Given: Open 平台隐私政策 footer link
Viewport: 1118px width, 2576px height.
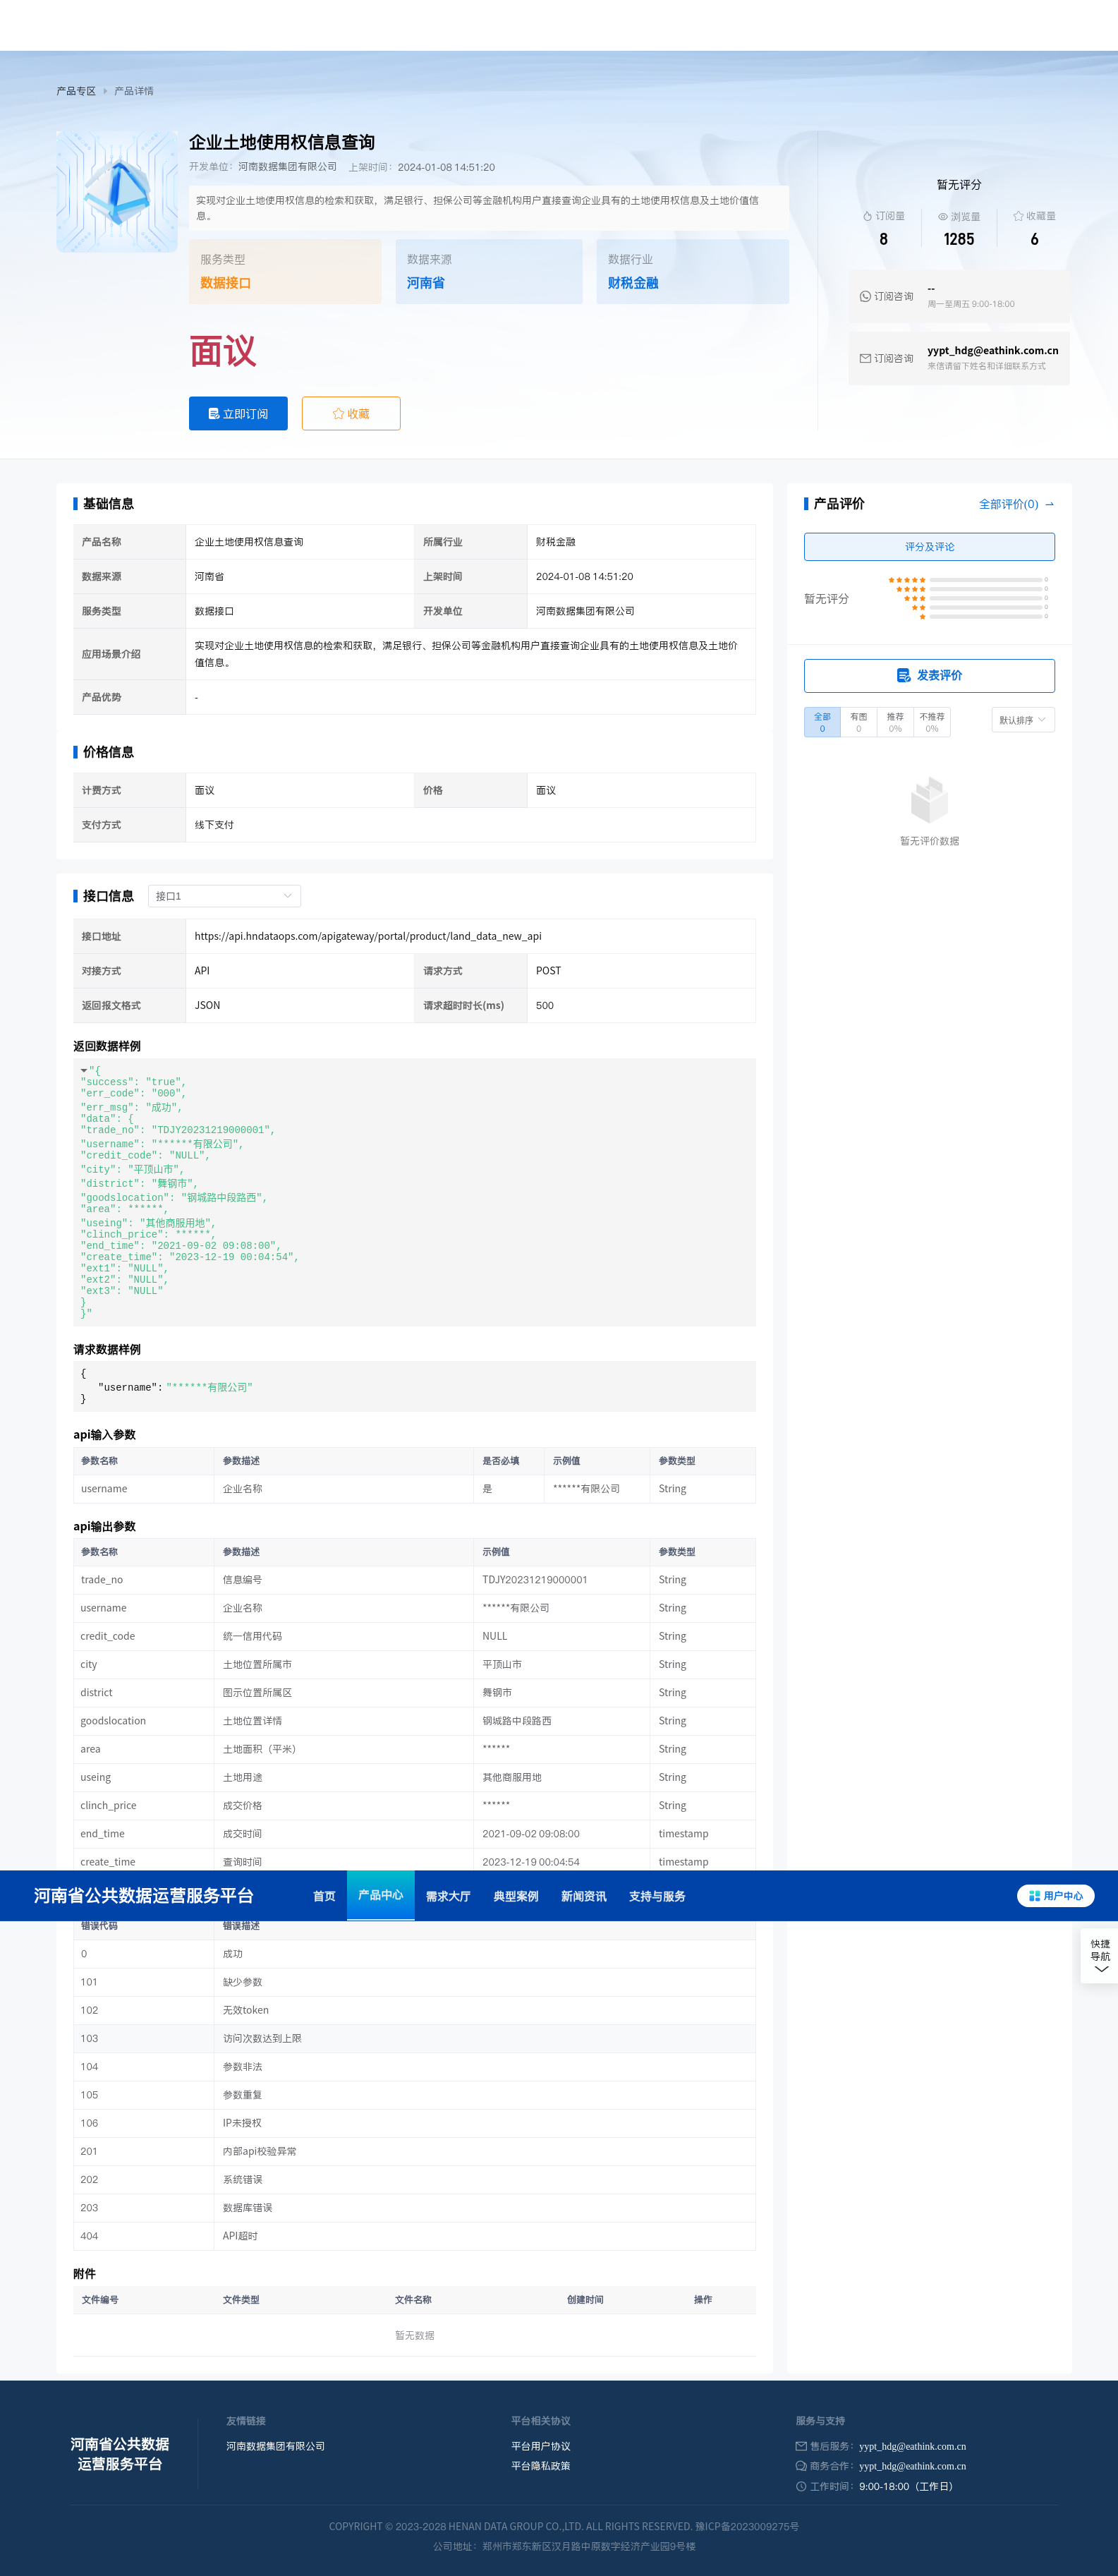Looking at the screenshot, I should point(540,2466).
